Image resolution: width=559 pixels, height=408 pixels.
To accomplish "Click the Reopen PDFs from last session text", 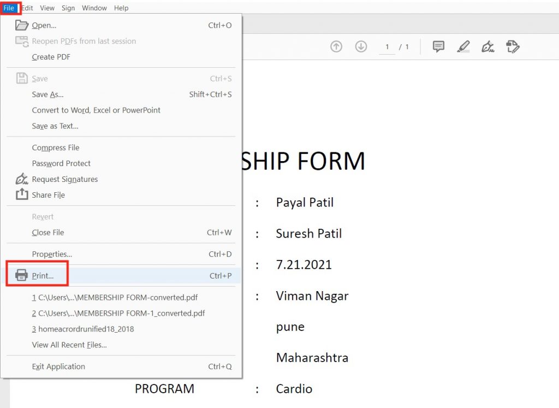I will (84, 41).
